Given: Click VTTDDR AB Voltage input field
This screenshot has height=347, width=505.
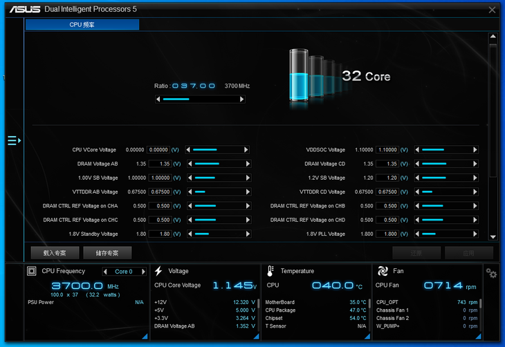Looking at the screenshot, I should [x=160, y=192].
